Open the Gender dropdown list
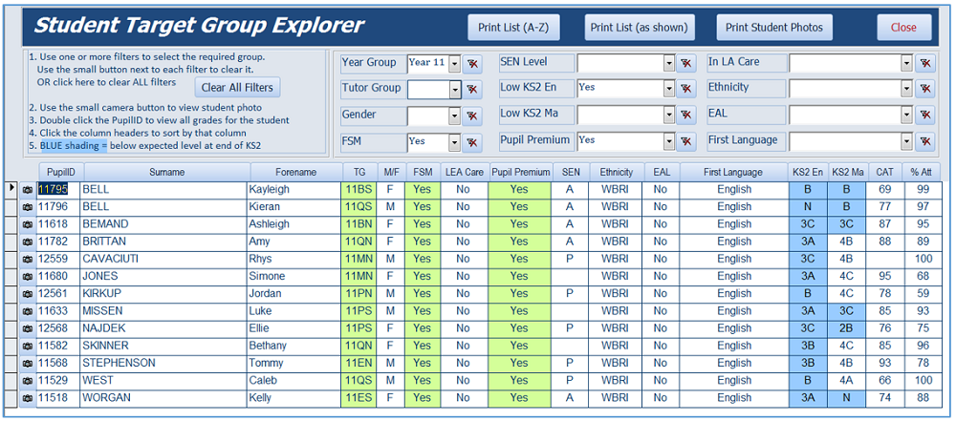Viewport: 956px width, 421px height. [454, 116]
